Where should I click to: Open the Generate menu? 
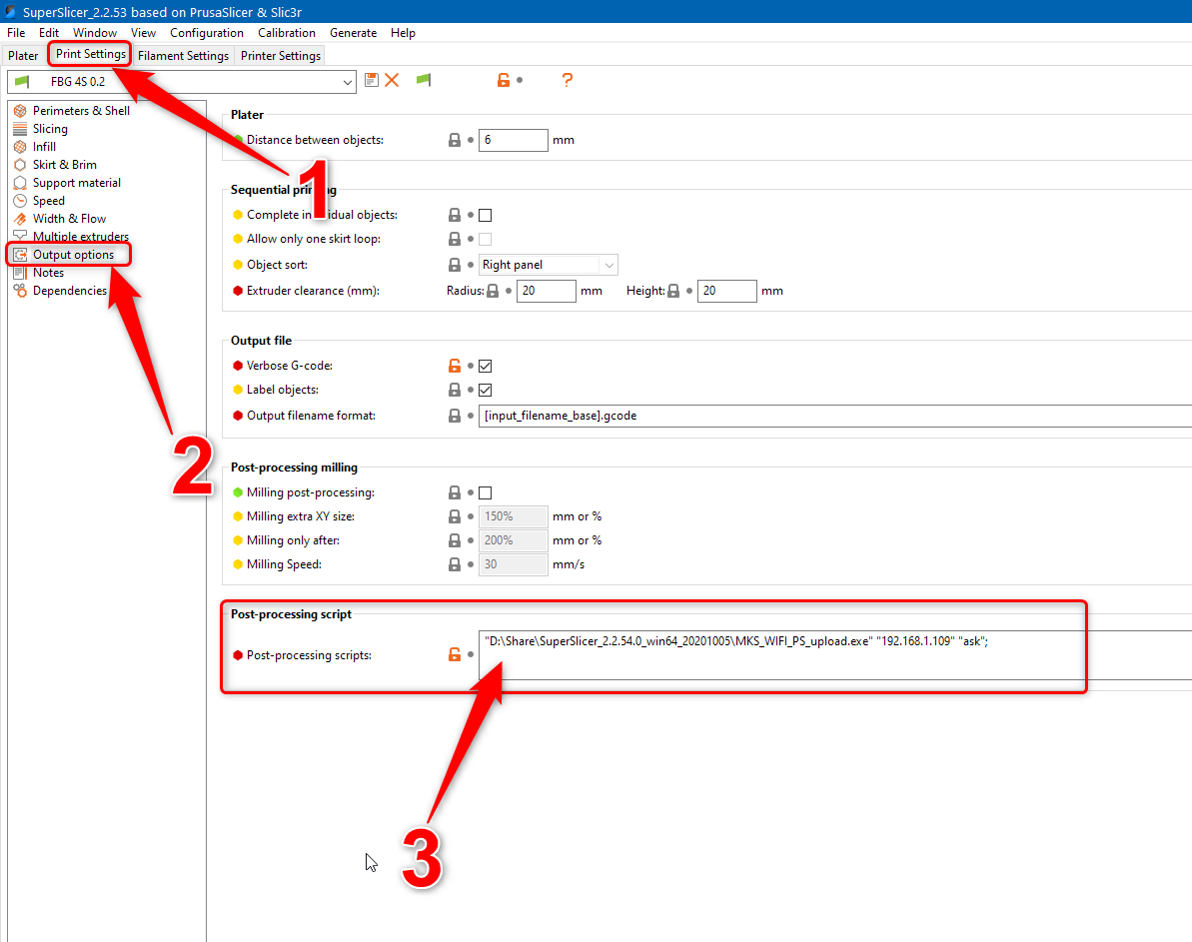coord(354,33)
